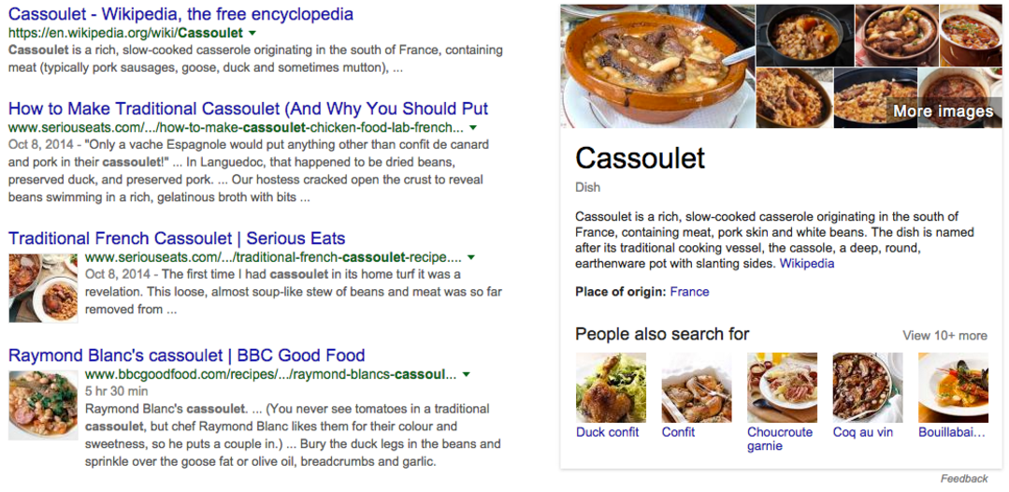Image resolution: width=1009 pixels, height=492 pixels.
Task: Select the Coq au vin thumbnail
Action: (x=868, y=387)
